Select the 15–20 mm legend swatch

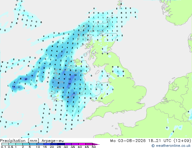47,144
